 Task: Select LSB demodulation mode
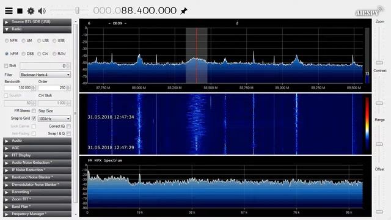point(39,41)
